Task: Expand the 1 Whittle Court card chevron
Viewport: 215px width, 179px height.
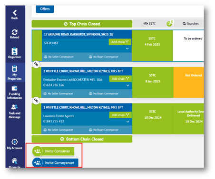Action: pyautogui.click(x=127, y=122)
